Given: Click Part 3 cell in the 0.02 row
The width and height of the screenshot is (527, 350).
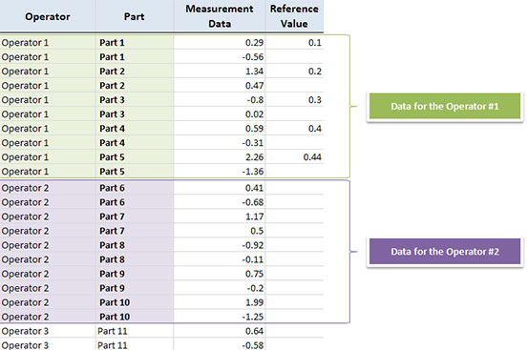Looking at the screenshot, I should click(135, 114).
